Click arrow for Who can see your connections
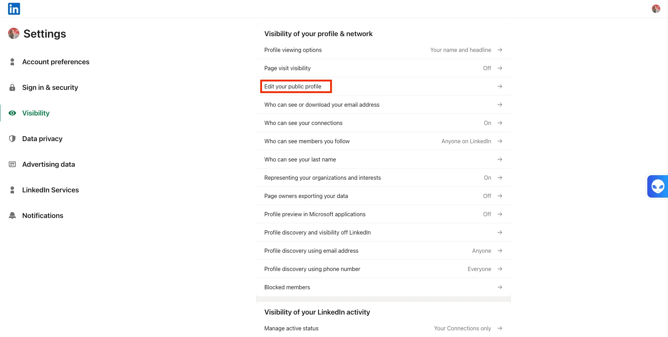This screenshot has height=337, width=668. pos(500,123)
